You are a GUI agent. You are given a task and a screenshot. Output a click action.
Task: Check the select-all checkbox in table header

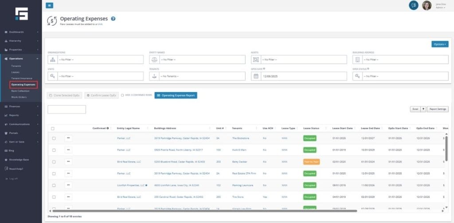(53, 128)
